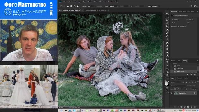Create new snapshot with camera icon

point(191,75)
